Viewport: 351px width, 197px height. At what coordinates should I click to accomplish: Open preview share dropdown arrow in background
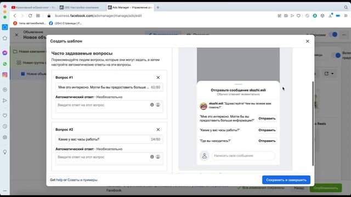(x=332, y=73)
